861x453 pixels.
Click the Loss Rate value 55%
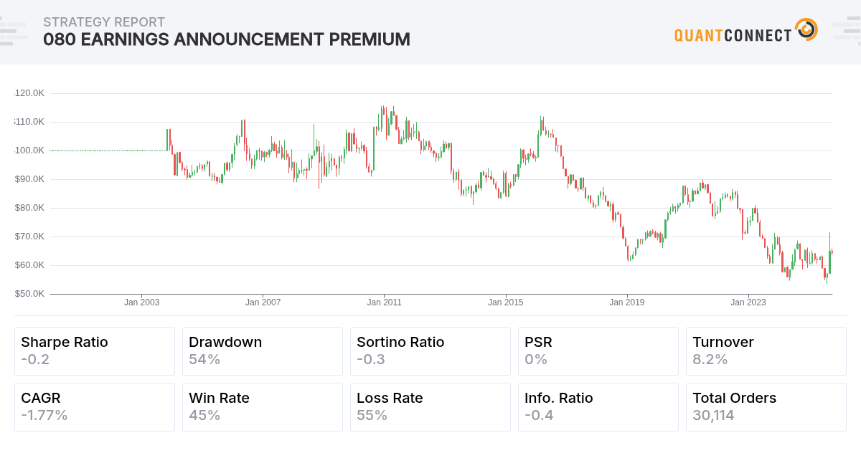[372, 416]
